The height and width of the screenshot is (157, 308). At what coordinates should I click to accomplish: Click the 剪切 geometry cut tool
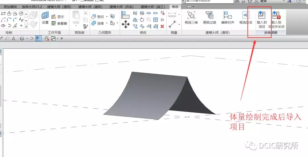pyautogui.click(x=98, y=17)
